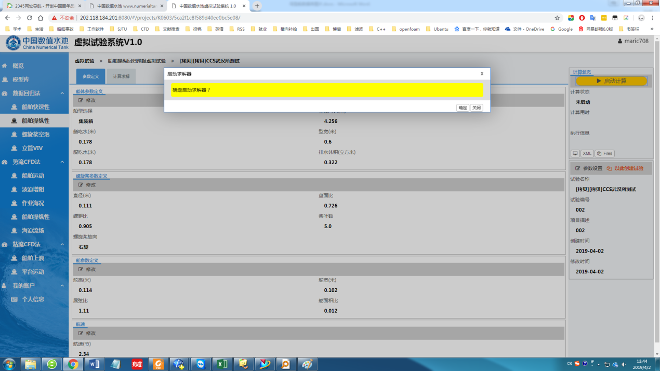This screenshot has width=660, height=371.
Task: Confirm solver launch with 确定 button
Action: 463,108
